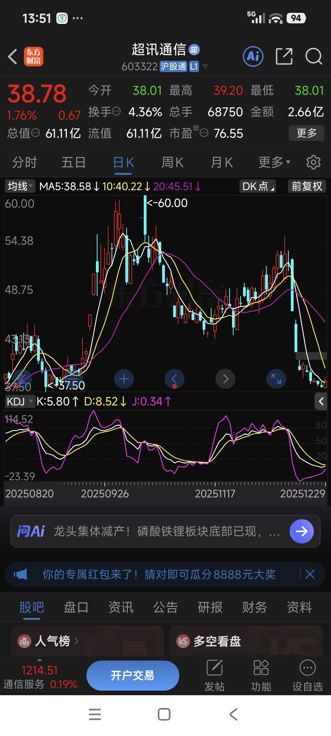Select the 股吧 tab
The width and height of the screenshot is (331, 736).
(x=32, y=607)
